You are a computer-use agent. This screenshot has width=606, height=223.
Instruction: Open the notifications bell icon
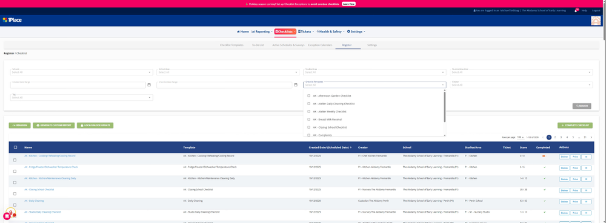[576, 10]
